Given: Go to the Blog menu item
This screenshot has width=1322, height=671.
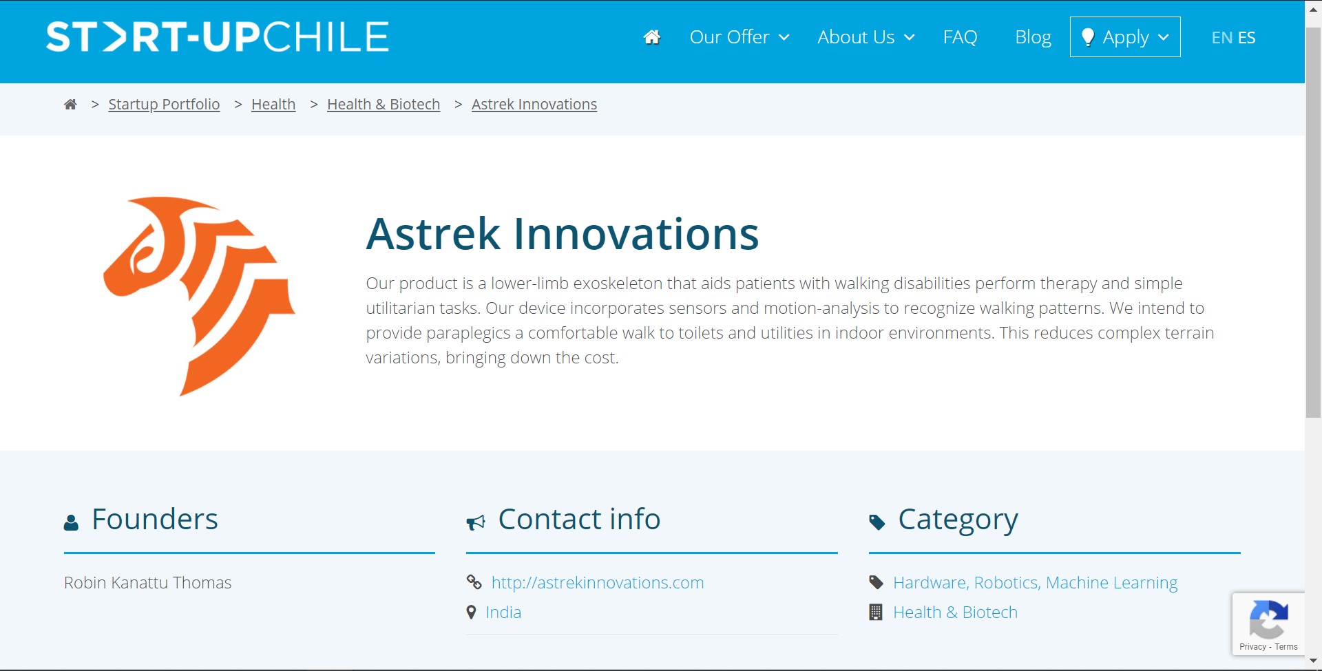Looking at the screenshot, I should click(1033, 37).
